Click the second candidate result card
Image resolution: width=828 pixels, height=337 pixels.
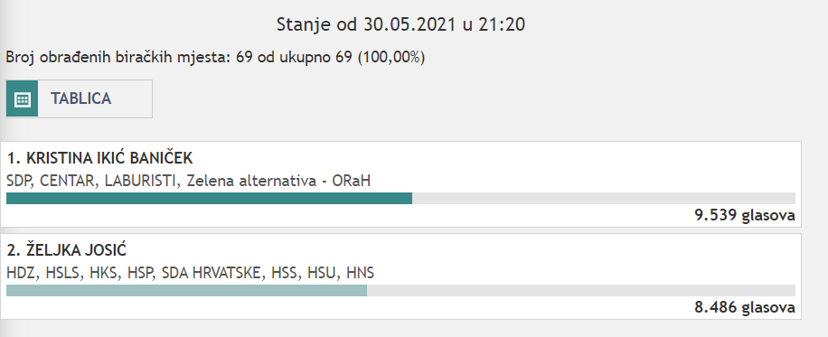(x=400, y=276)
